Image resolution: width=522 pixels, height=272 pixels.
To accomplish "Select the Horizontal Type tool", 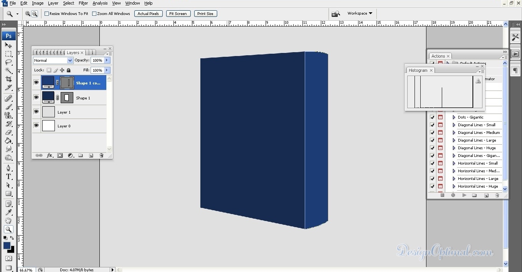I will click(x=8, y=176).
